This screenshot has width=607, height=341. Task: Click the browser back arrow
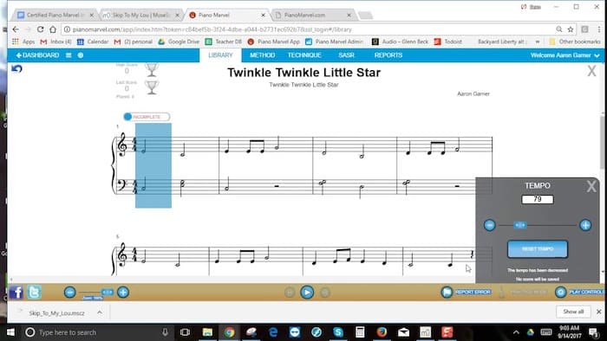16,29
